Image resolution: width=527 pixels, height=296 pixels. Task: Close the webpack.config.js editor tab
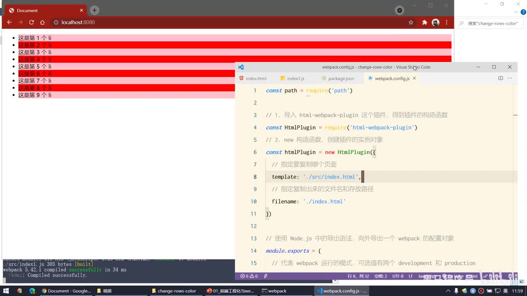point(415,78)
